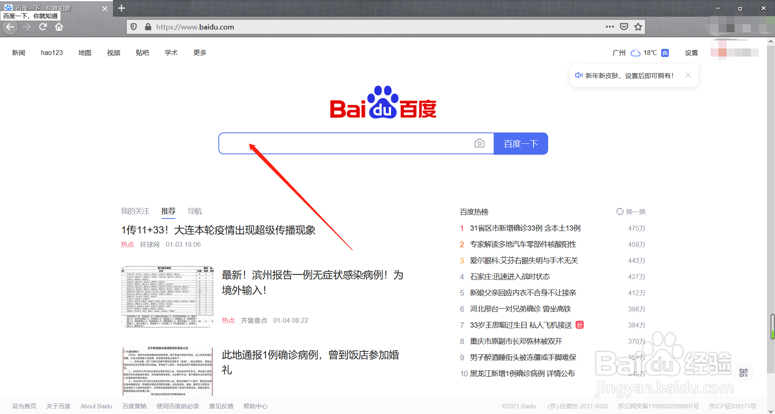Viewport: 775px width, 414px height.
Task: Open hot item 石家庄:迅速进入战时状态
Action: click(x=510, y=277)
